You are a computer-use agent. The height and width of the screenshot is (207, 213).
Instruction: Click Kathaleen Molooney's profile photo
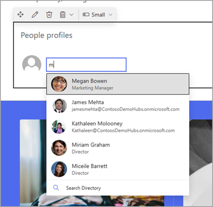pos(59,127)
